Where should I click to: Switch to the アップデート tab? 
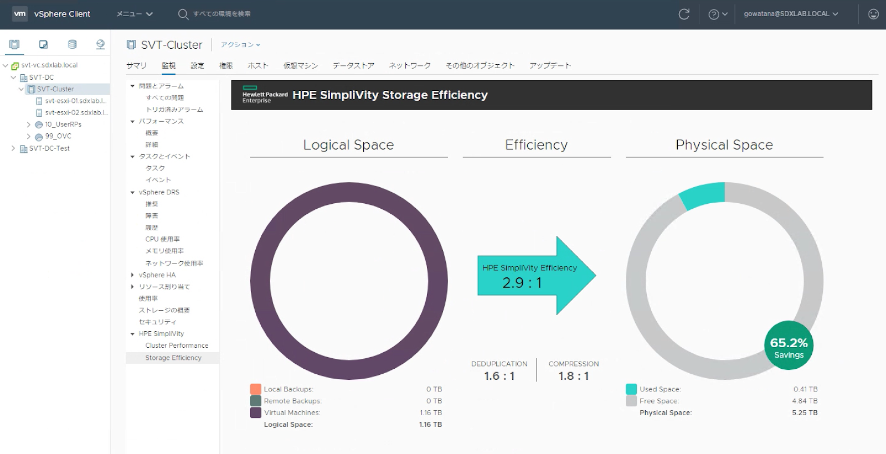[550, 65]
